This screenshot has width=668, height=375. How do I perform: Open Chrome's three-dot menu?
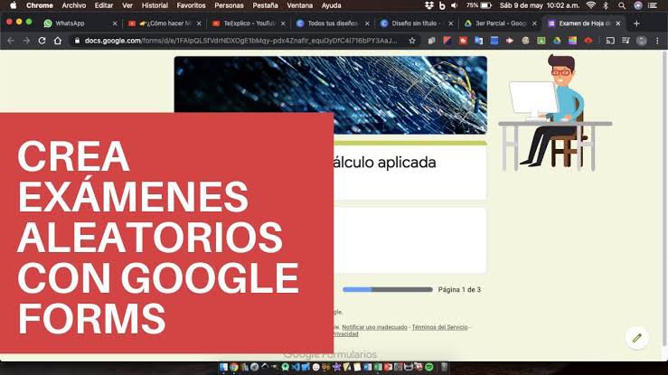(657, 41)
